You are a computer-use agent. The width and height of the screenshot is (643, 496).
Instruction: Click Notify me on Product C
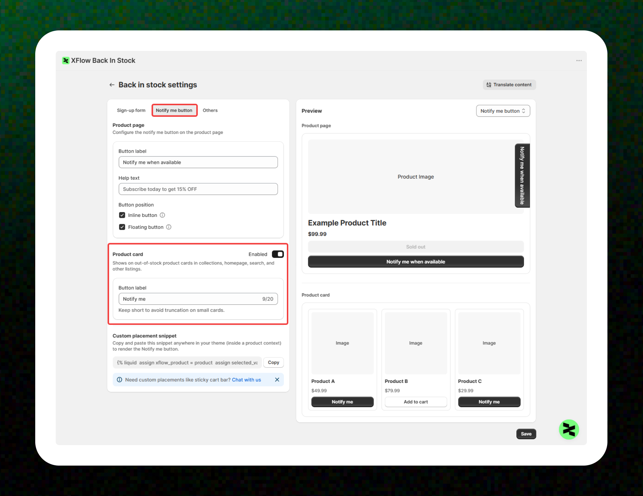click(x=489, y=402)
